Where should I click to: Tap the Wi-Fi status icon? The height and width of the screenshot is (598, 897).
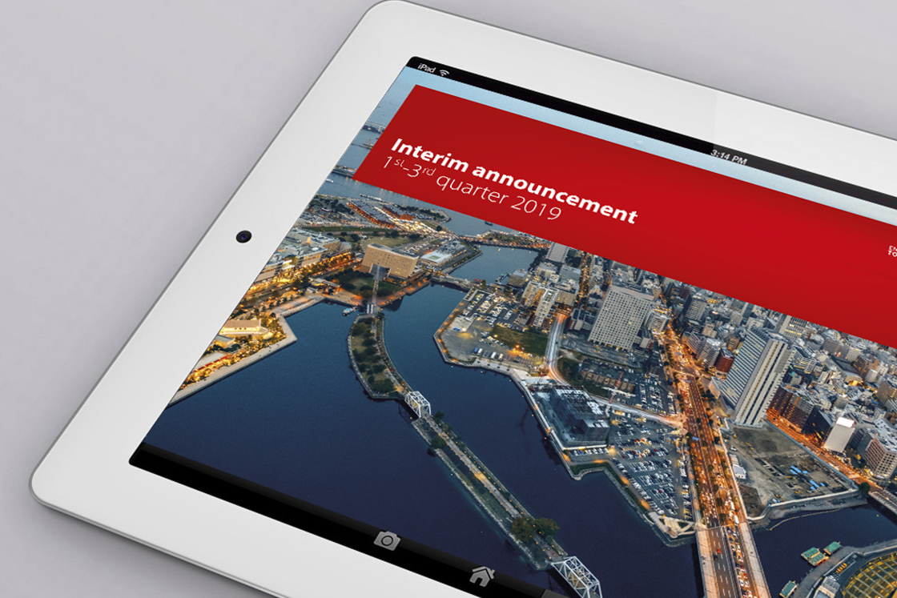click(444, 73)
